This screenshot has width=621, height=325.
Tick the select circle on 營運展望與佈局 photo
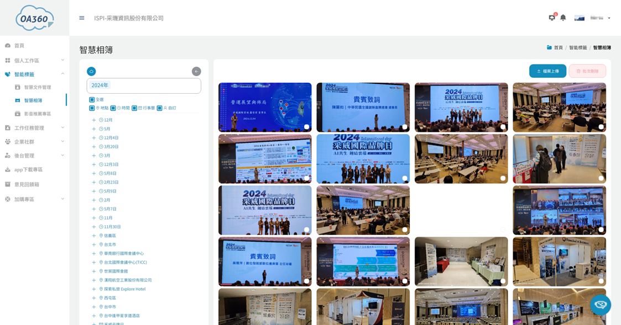(306, 127)
